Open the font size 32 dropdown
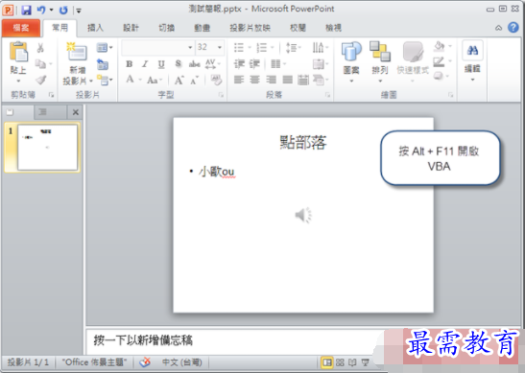Image resolution: width=525 pixels, height=373 pixels. click(220, 48)
